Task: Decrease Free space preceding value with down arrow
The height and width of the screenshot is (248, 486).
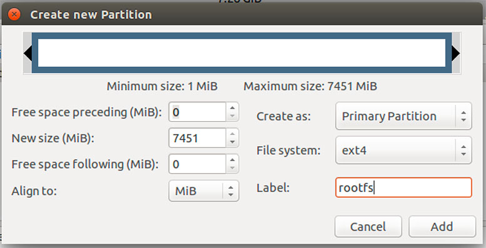Action: (232, 116)
